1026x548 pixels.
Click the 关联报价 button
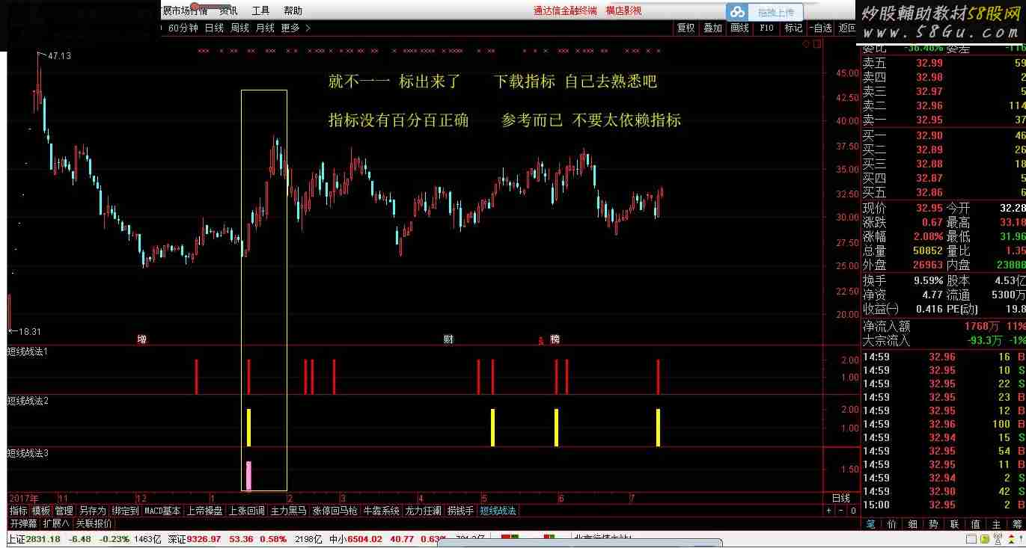(x=94, y=523)
